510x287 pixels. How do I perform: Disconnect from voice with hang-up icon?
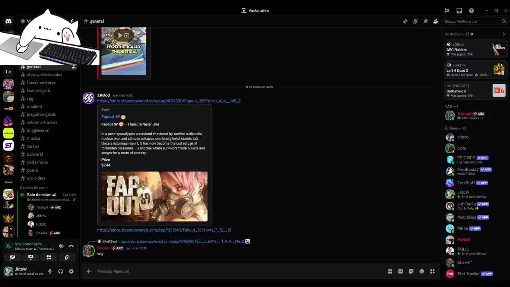71,246
